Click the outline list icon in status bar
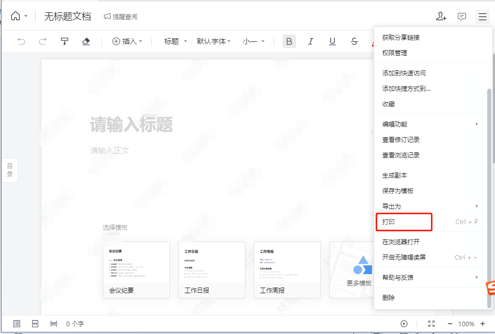 tap(17, 324)
